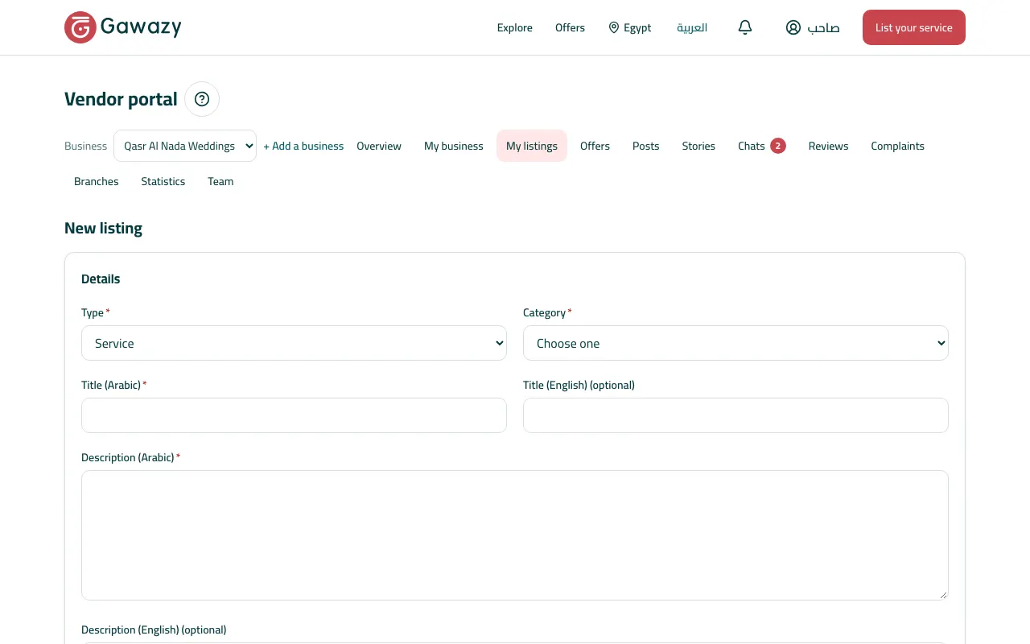Open the Category dropdown
This screenshot has height=644, width=1030.
[x=735, y=343]
